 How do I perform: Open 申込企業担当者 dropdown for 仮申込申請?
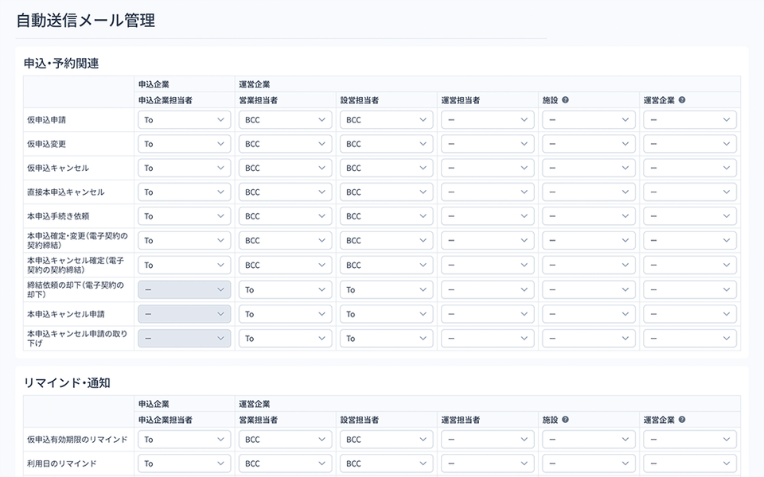184,120
